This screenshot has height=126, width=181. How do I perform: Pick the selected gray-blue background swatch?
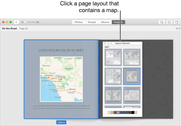(118, 112)
